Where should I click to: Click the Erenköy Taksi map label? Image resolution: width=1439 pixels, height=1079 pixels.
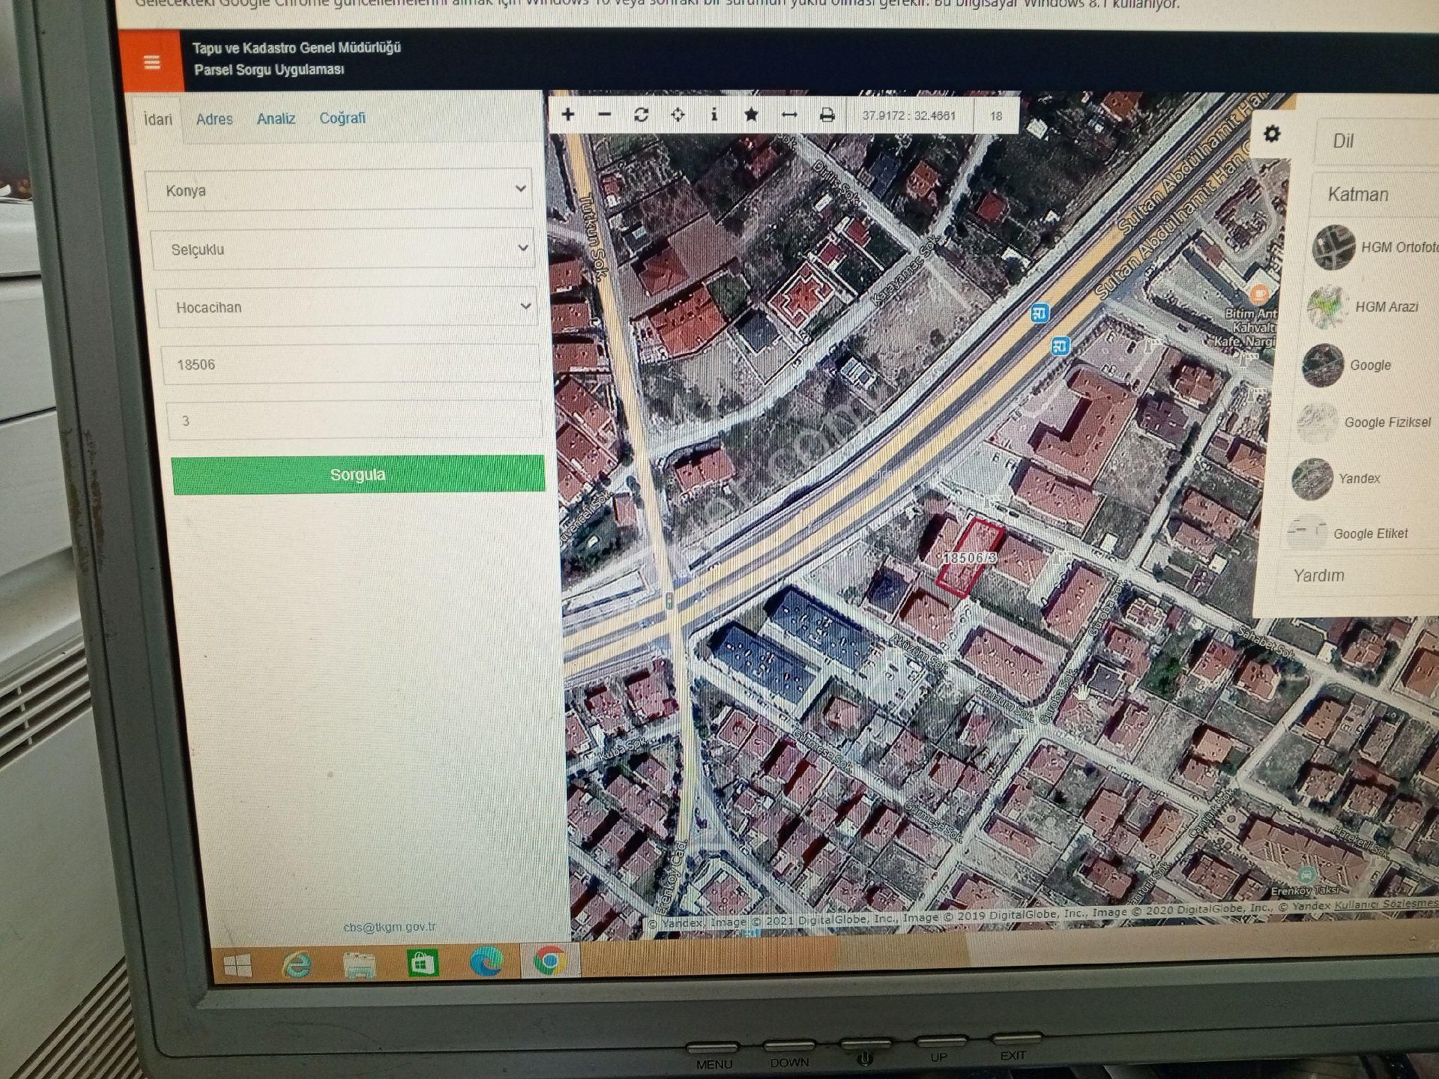(1305, 890)
